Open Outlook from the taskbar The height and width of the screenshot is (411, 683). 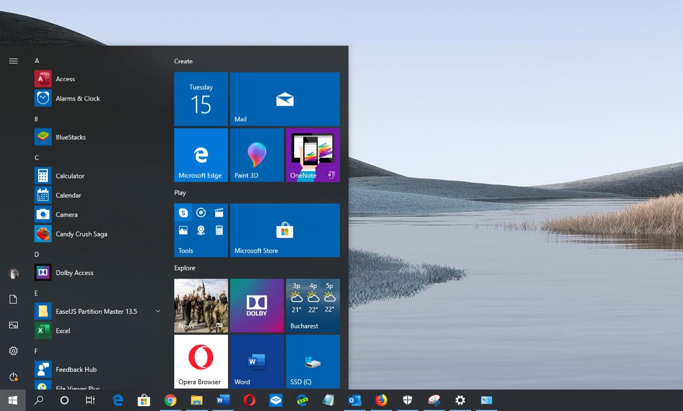click(x=354, y=400)
